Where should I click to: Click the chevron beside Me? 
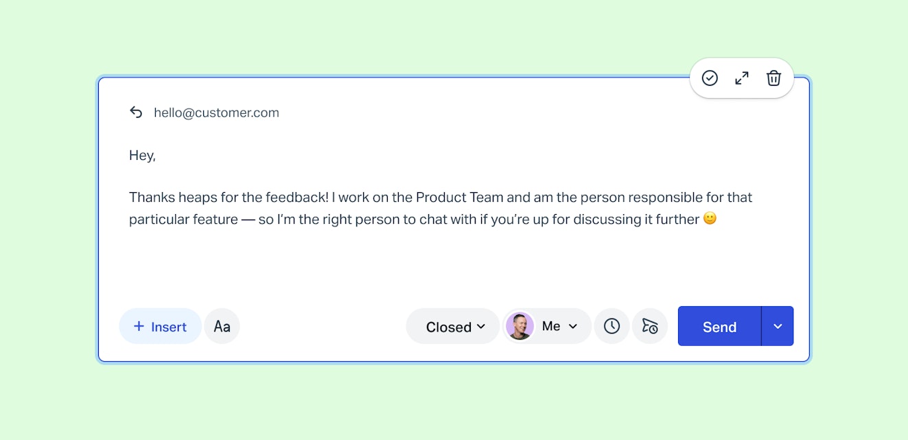point(573,326)
